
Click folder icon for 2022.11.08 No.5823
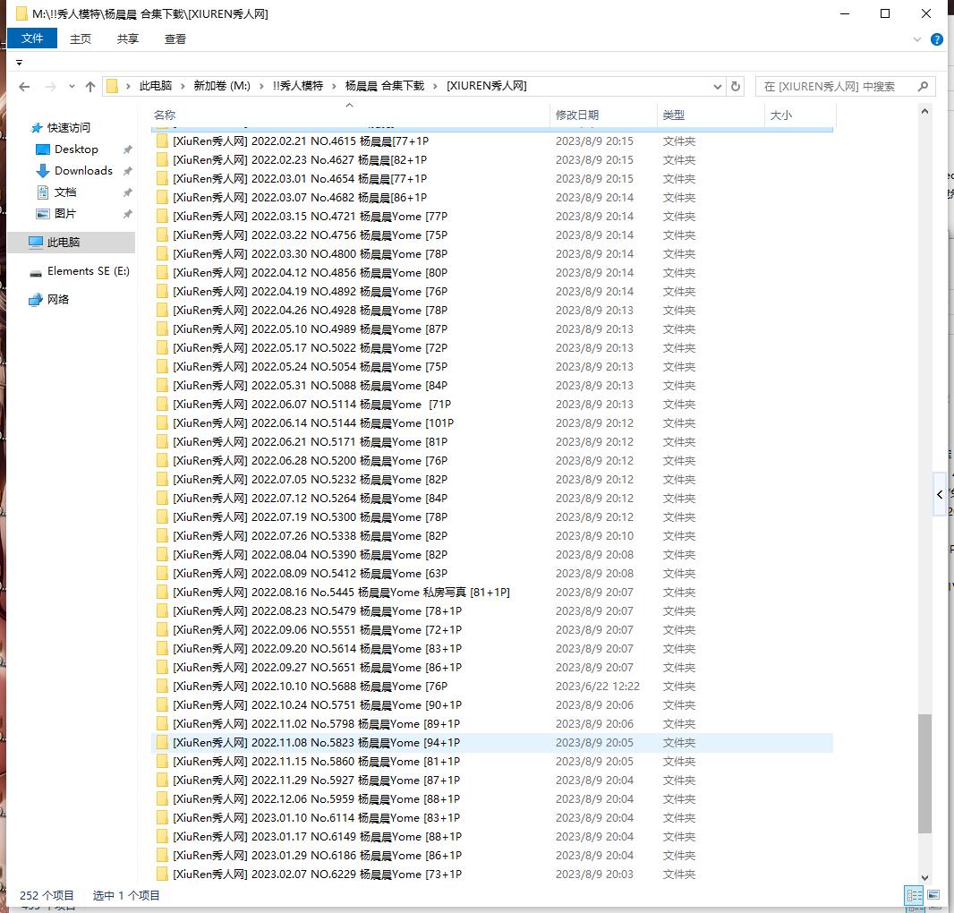162,743
